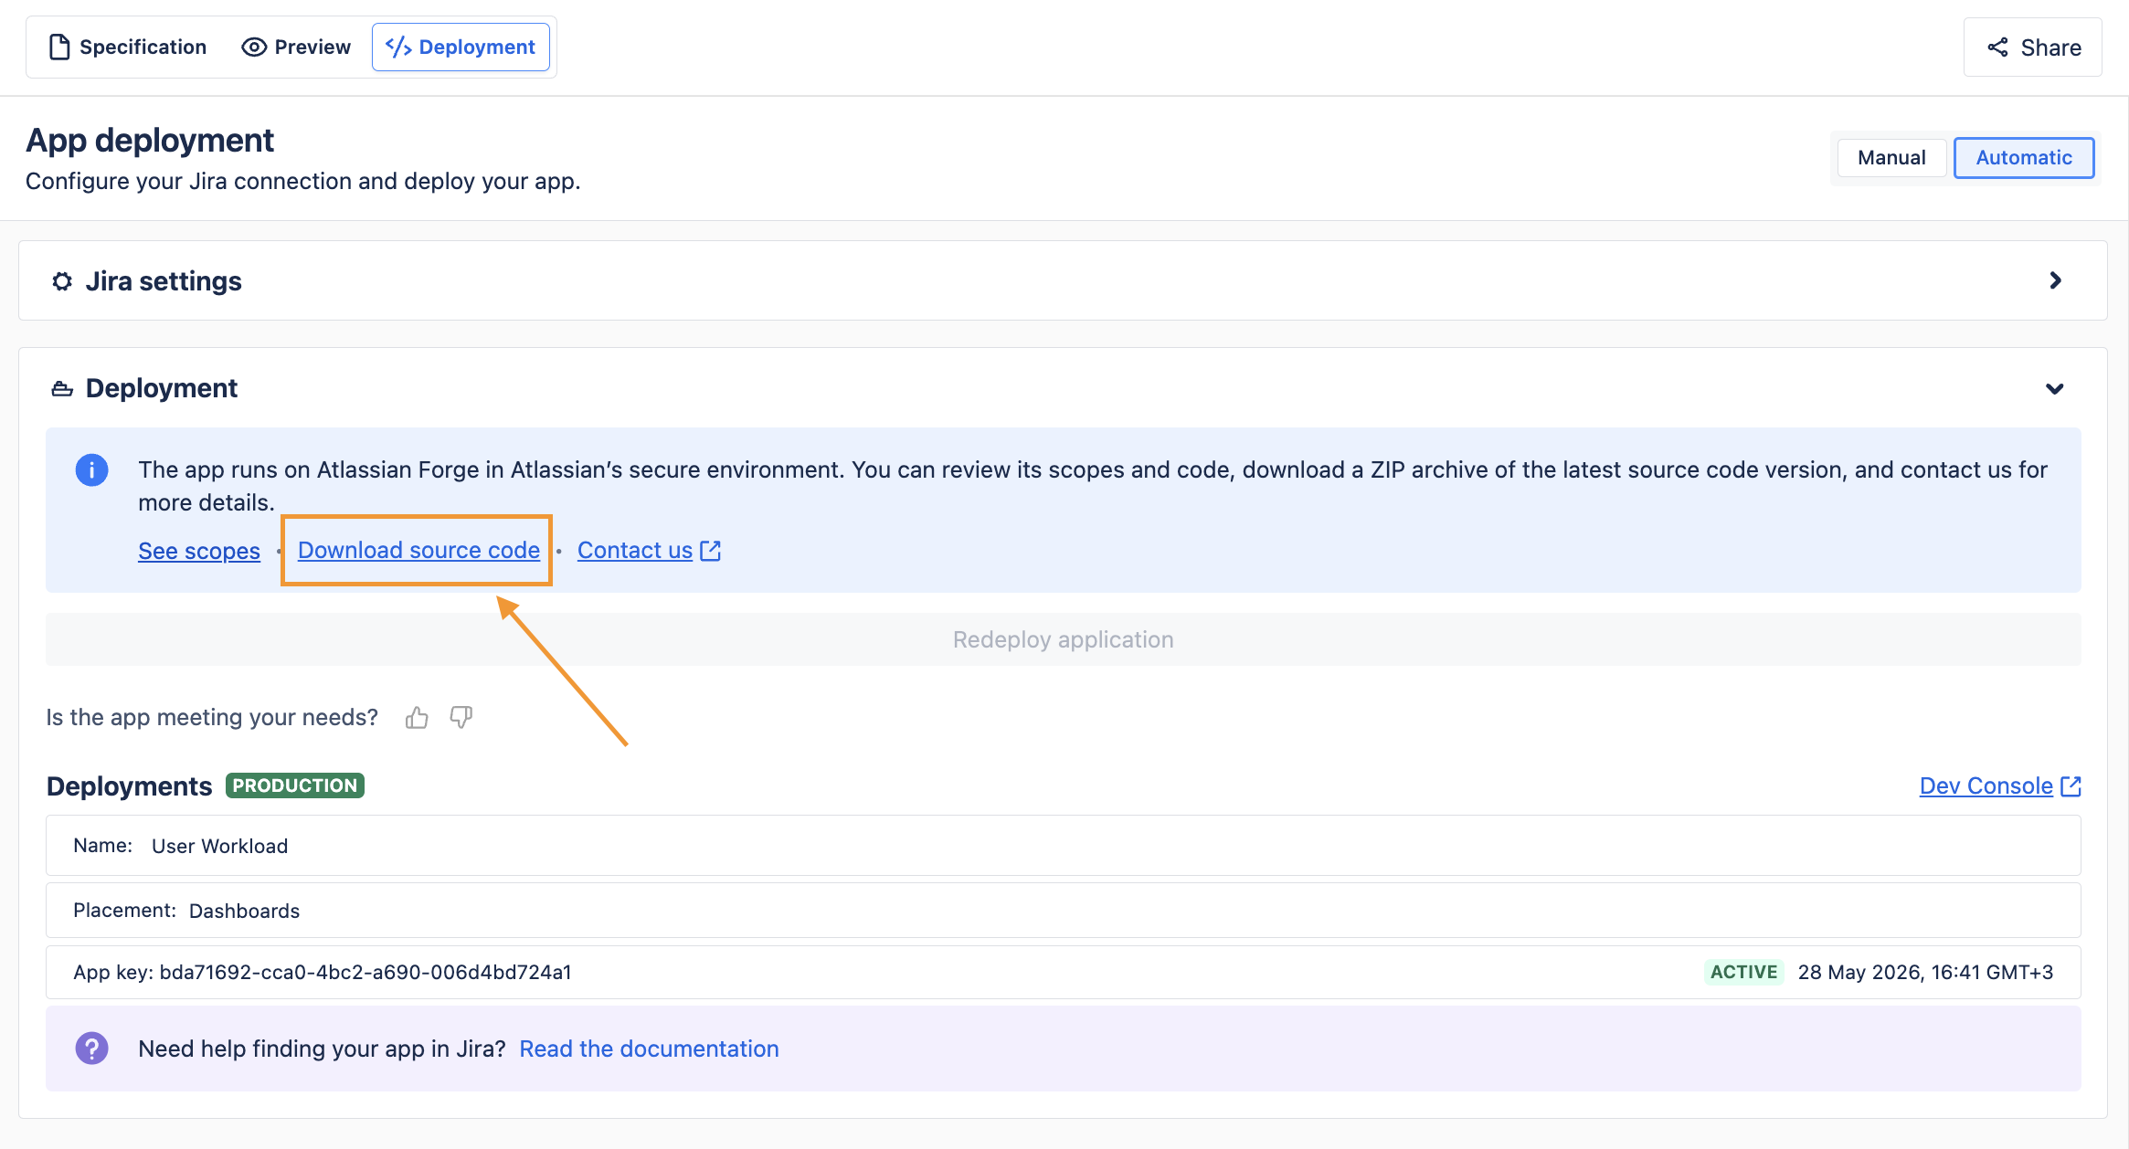Click the purple question mark help icon
Screen dimensions: 2129x1149
click(91, 1049)
